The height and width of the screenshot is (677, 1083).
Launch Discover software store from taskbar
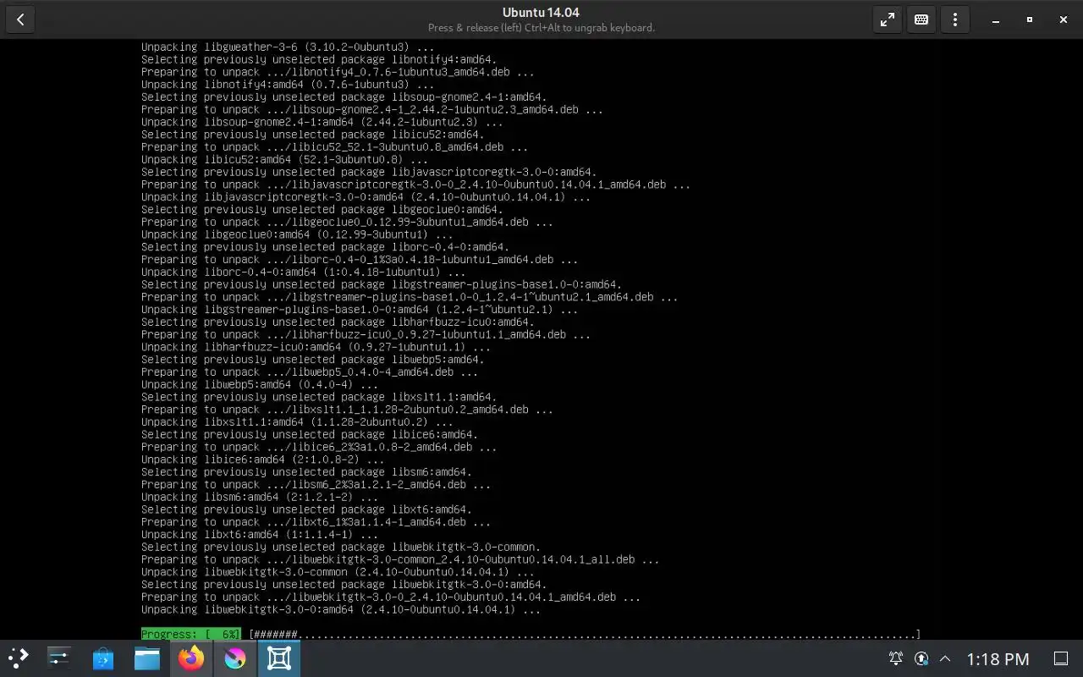pos(103,658)
